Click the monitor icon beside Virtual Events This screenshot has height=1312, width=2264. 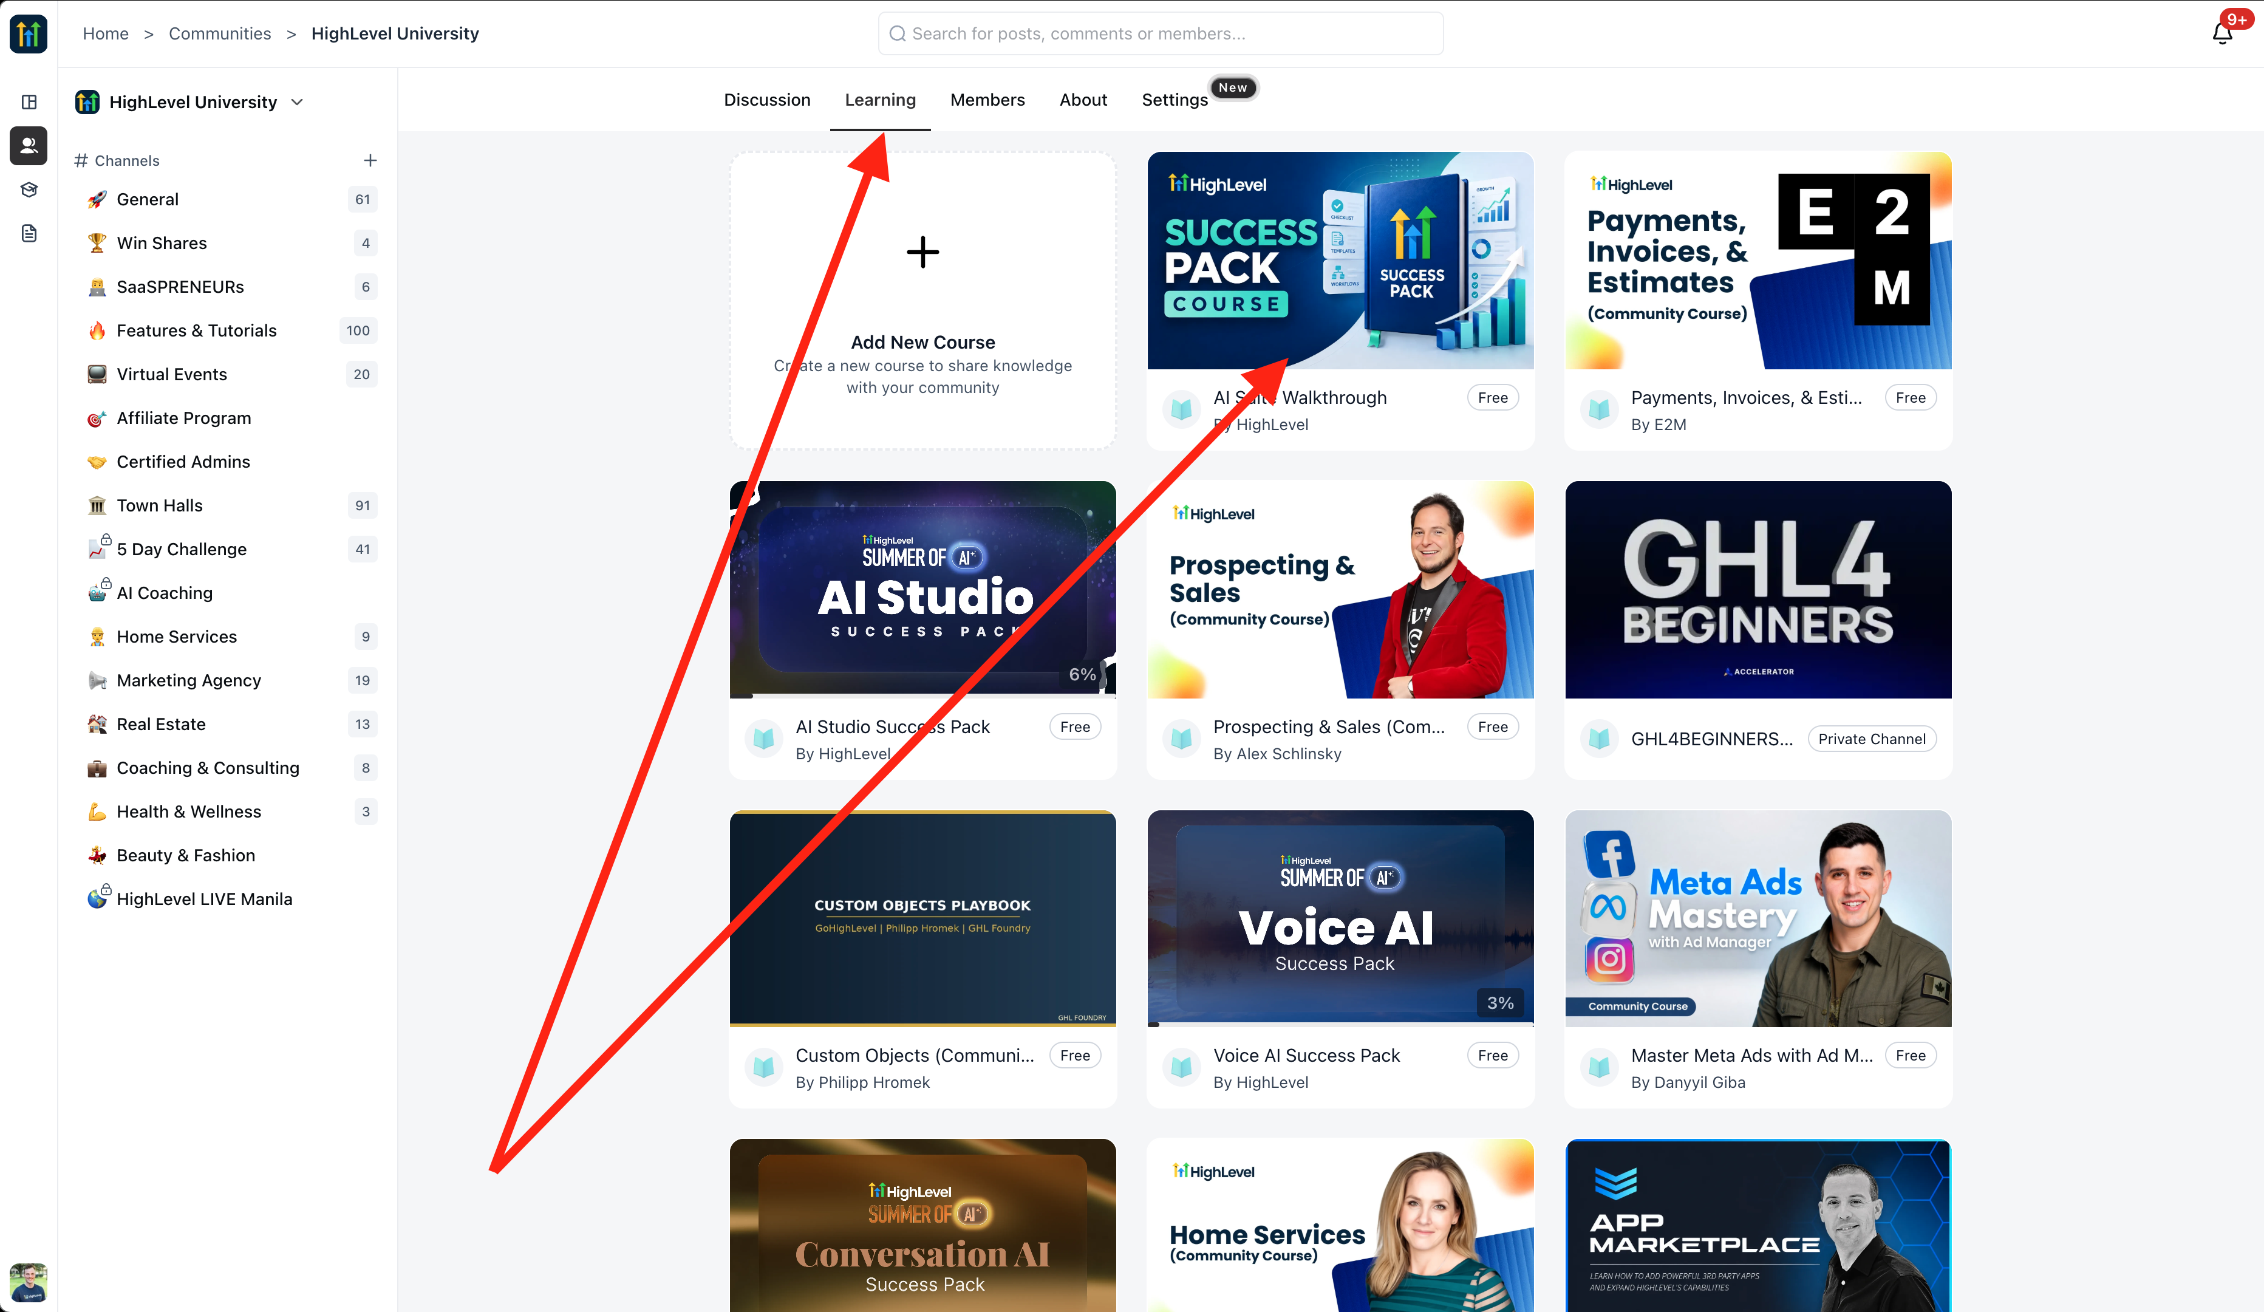coord(97,375)
